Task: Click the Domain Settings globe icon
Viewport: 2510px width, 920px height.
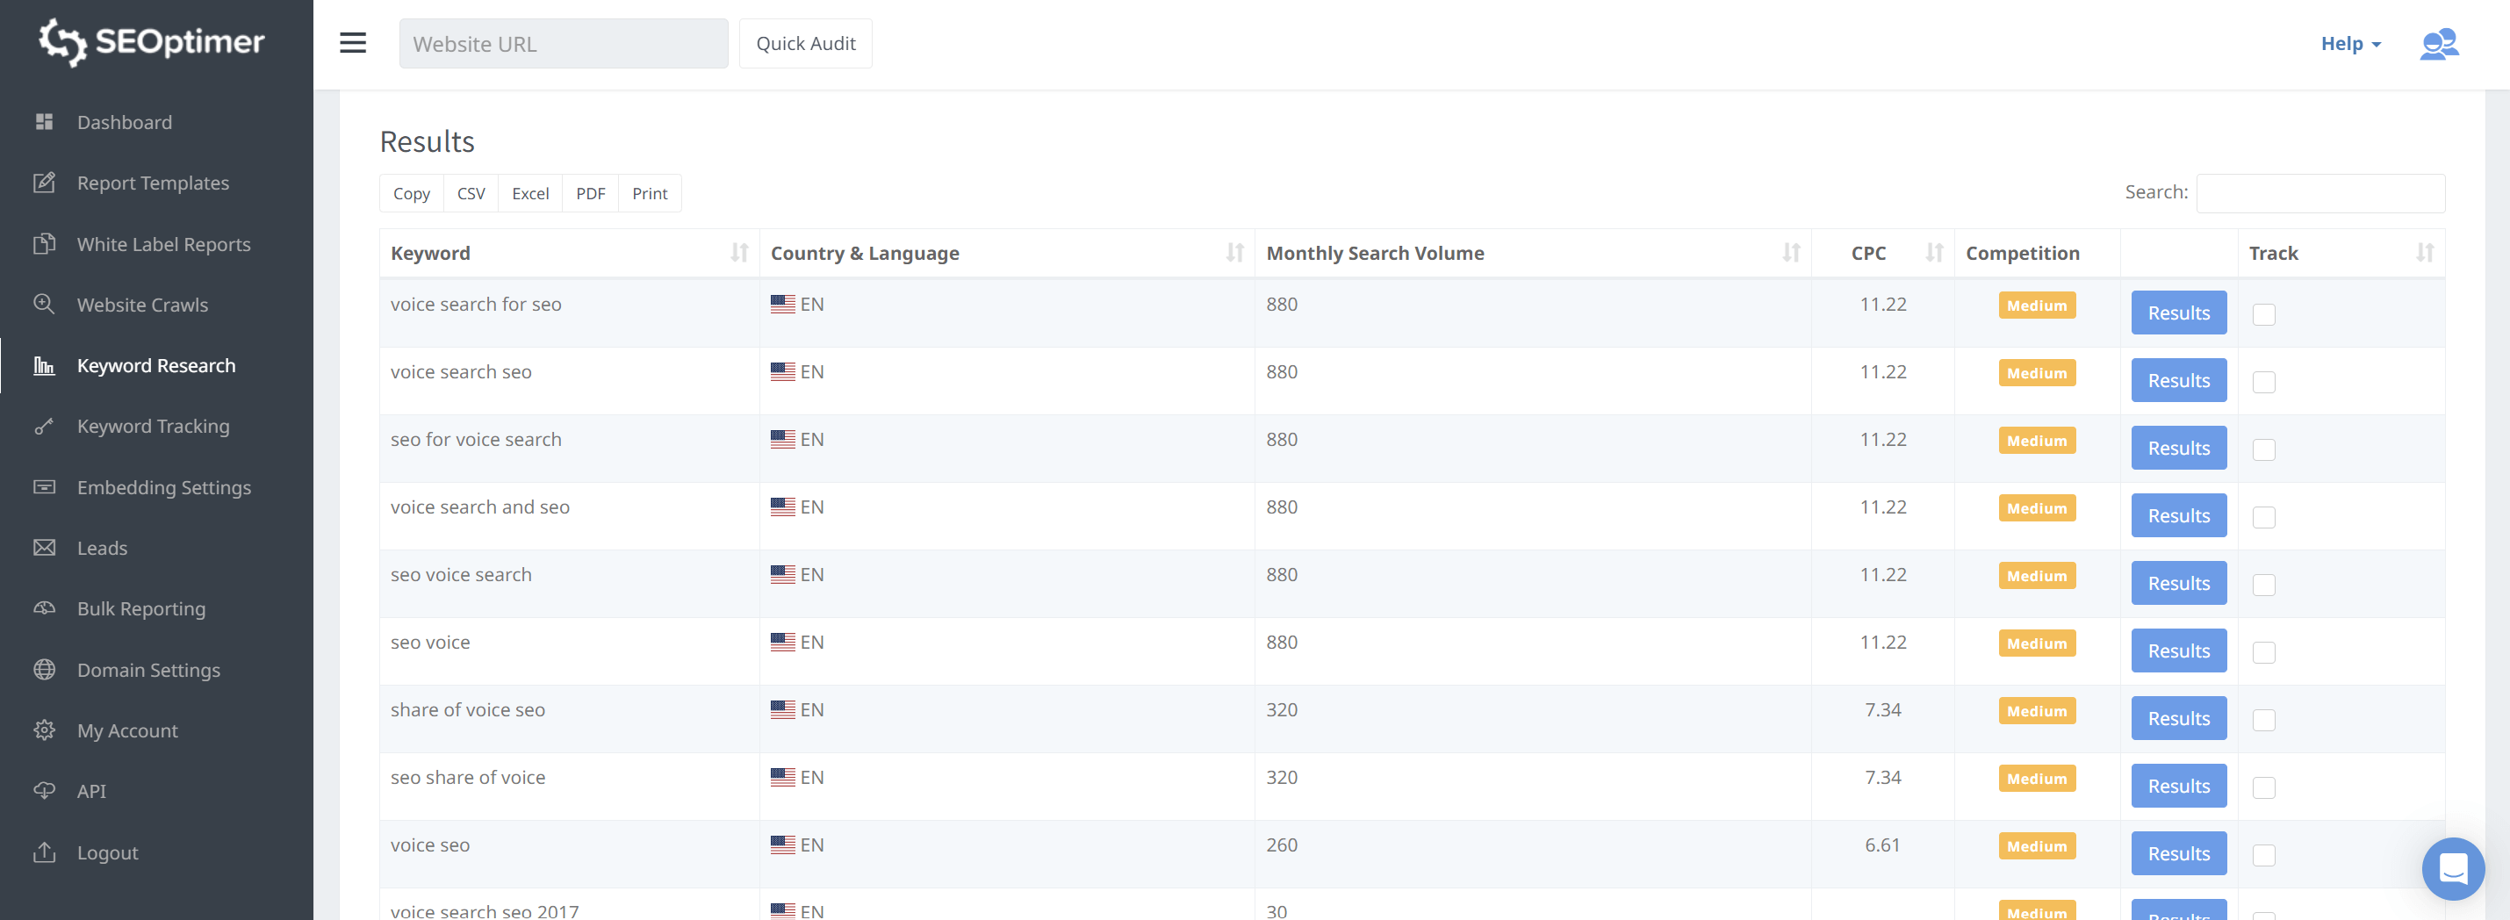Action: click(x=44, y=670)
